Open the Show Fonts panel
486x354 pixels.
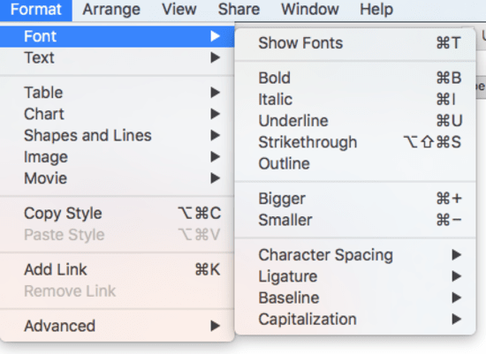[355, 42]
